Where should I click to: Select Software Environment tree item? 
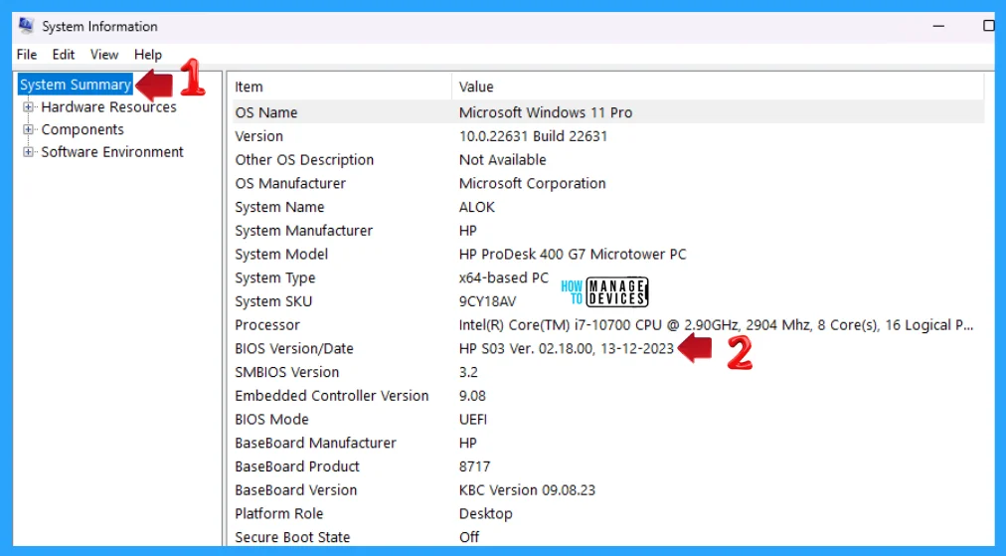[112, 152]
